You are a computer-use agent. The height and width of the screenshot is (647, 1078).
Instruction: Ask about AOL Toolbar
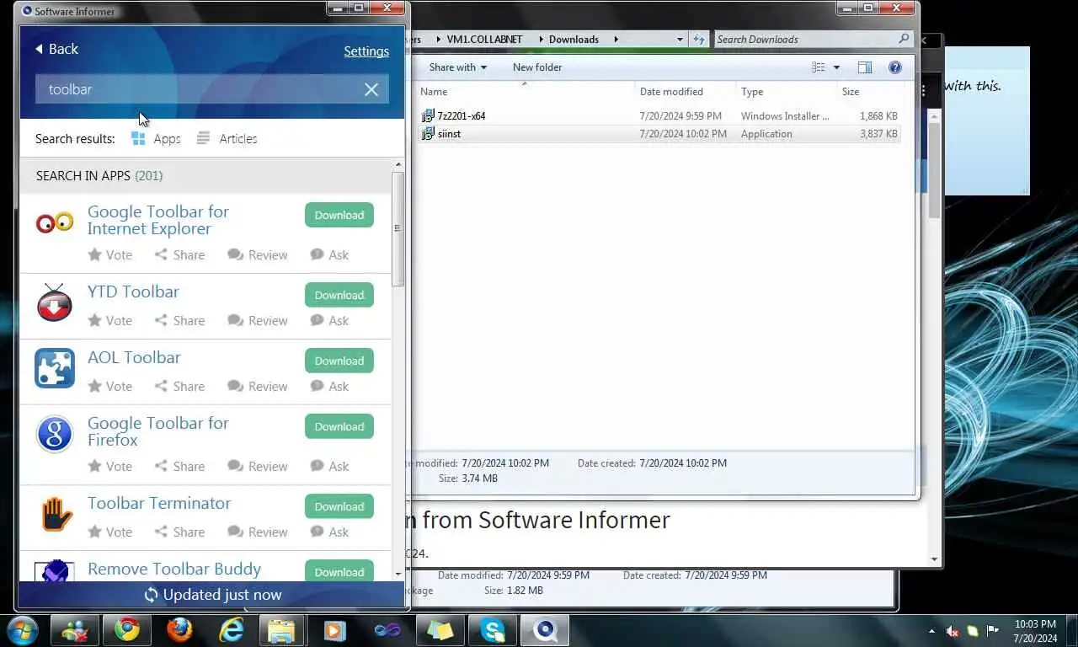pyautogui.click(x=329, y=386)
